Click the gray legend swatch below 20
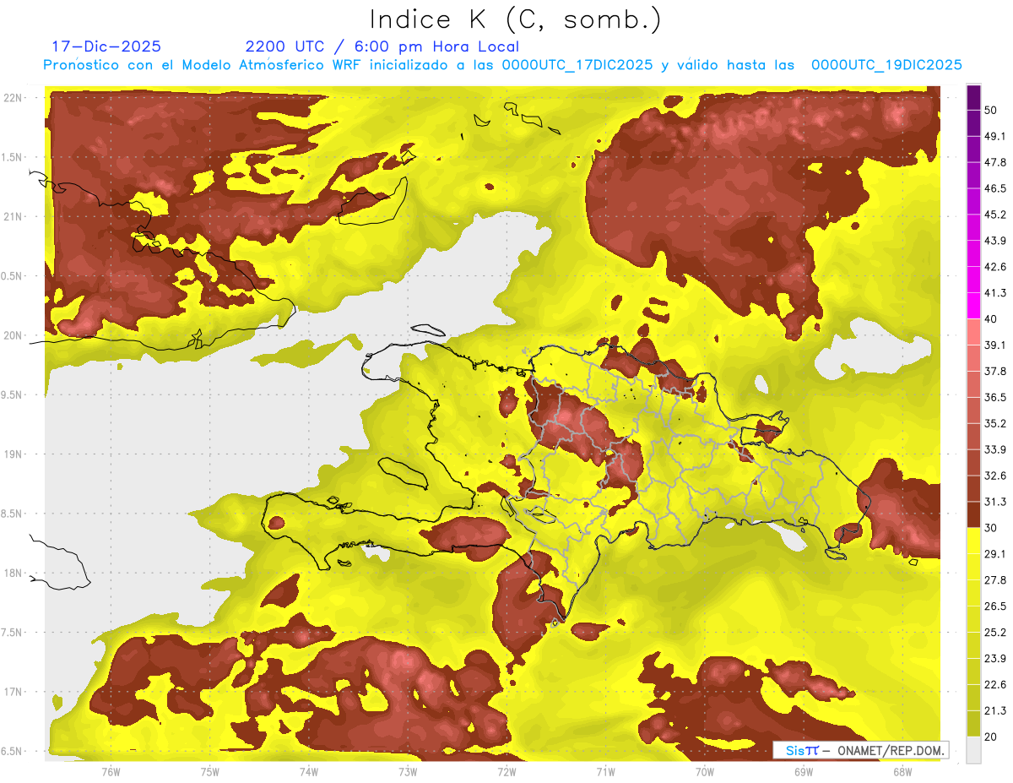This screenshot has height=783, width=1013. tap(973, 750)
